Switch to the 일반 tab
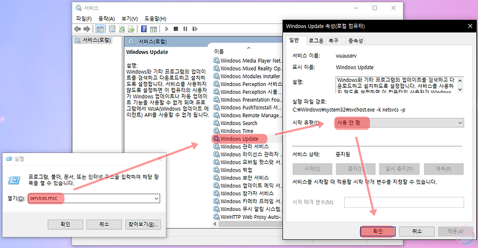 pyautogui.click(x=294, y=40)
